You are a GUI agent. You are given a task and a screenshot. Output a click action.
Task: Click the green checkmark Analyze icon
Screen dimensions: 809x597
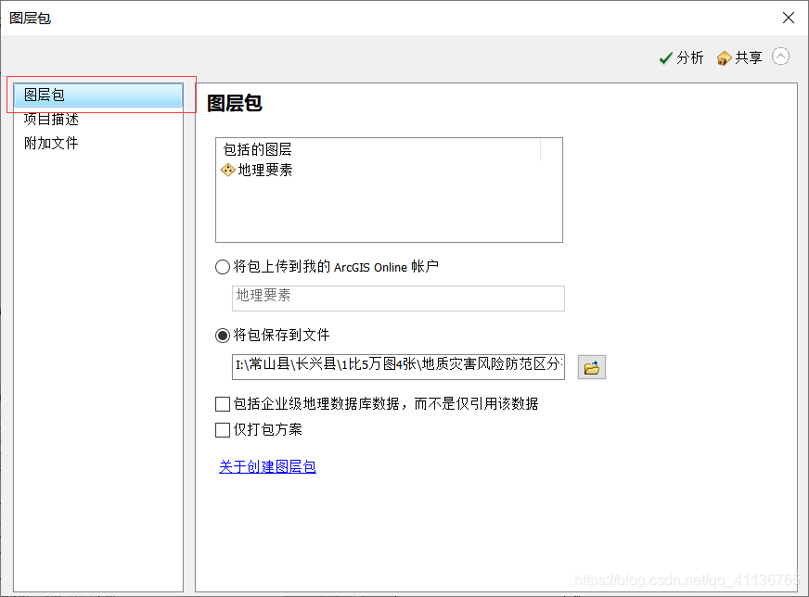point(666,57)
